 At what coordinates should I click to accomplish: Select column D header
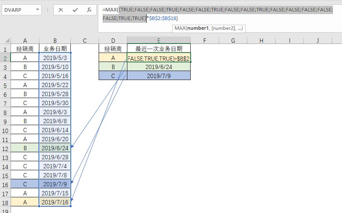click(x=113, y=40)
